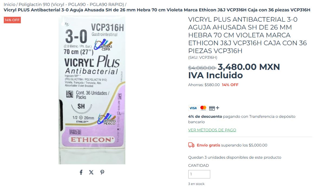Click the free shipping truck icon
The height and width of the screenshot is (189, 326).
coord(191,145)
